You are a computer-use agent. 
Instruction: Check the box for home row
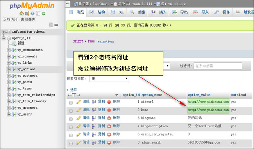(x=71, y=111)
